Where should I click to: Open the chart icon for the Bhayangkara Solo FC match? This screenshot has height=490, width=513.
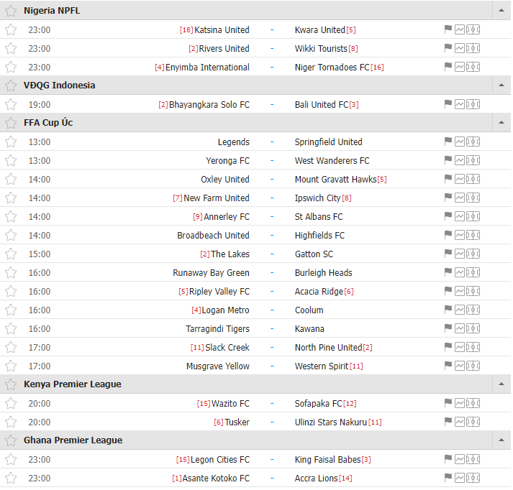(460, 104)
